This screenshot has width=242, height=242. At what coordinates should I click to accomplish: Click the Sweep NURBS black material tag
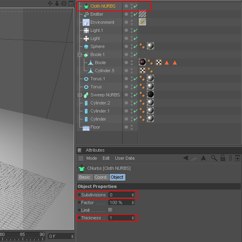[150, 94]
